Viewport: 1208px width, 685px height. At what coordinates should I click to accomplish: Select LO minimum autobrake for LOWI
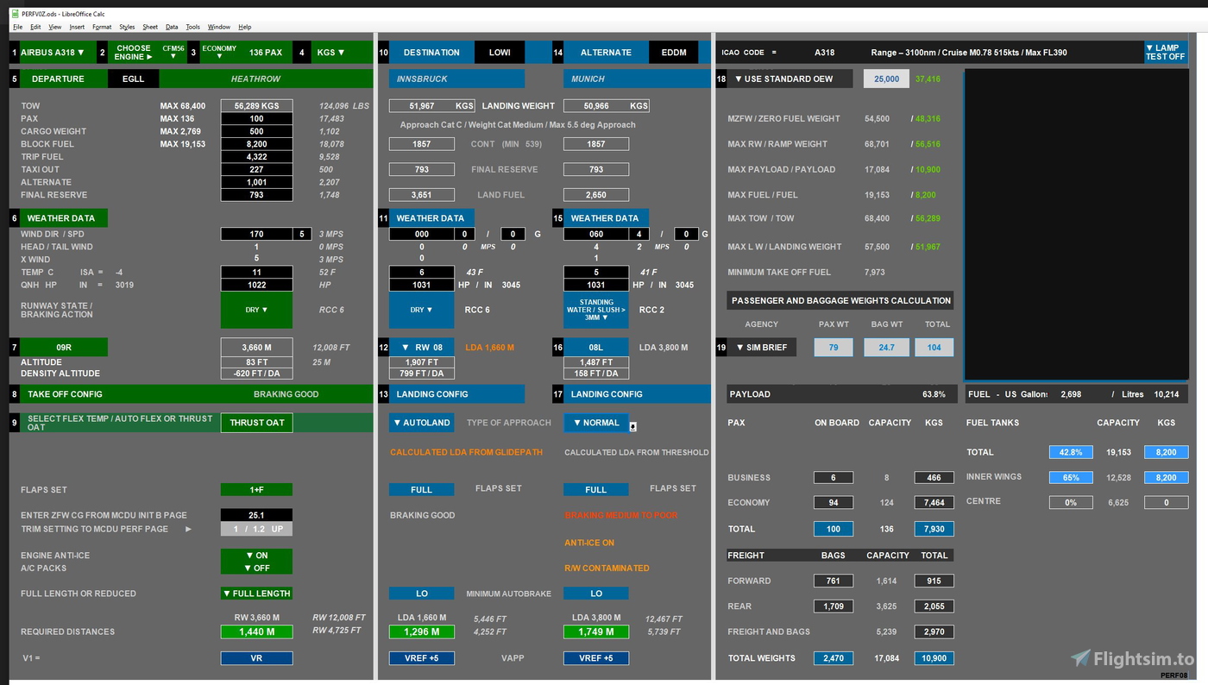[423, 593]
